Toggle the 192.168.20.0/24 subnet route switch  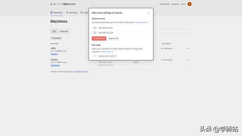click(94, 33)
